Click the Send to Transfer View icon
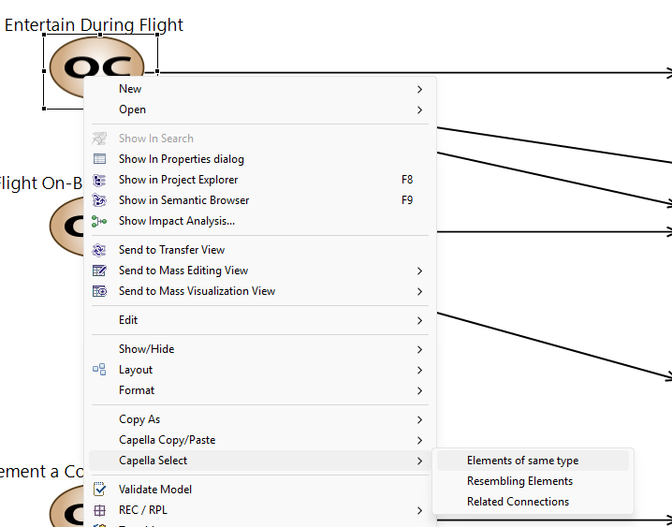 [x=100, y=250]
